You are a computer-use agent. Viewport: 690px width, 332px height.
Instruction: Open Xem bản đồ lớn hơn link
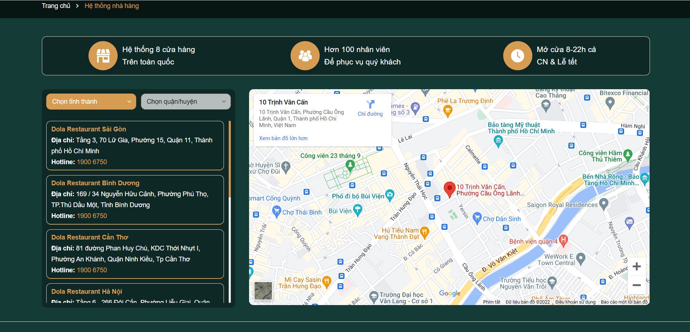[283, 138]
